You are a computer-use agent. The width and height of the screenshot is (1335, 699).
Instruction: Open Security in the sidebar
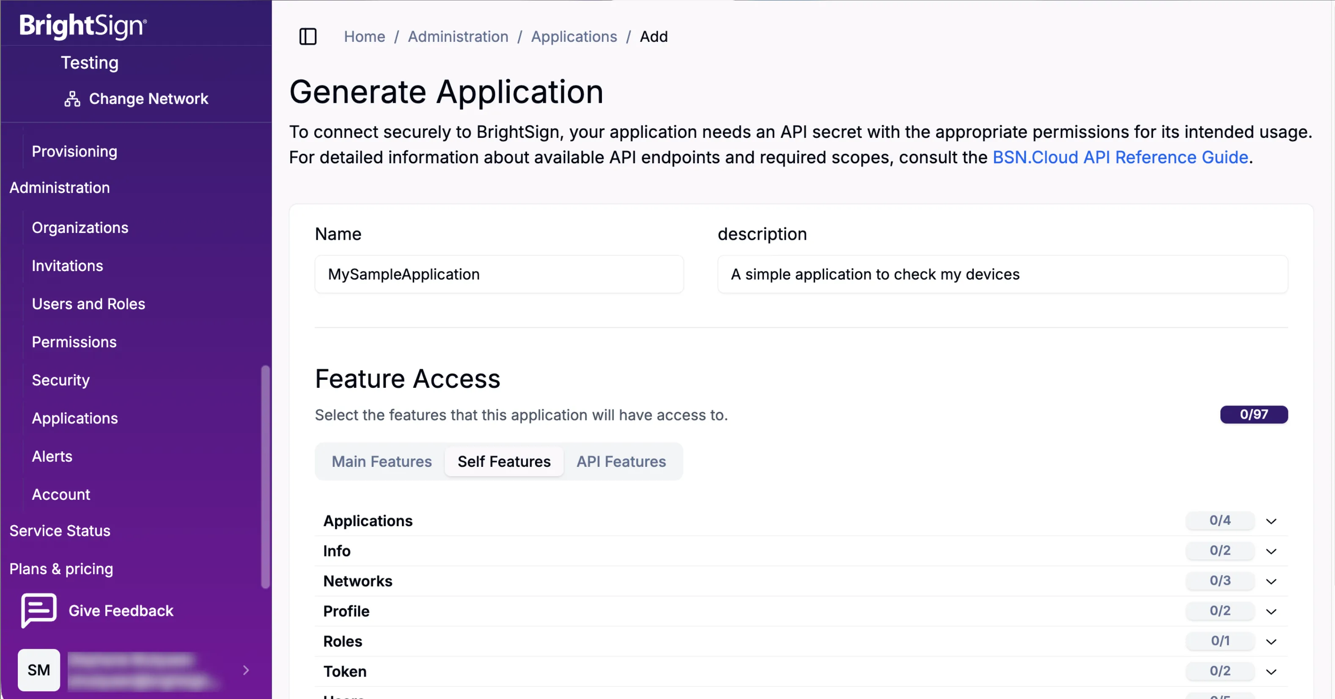(60, 380)
